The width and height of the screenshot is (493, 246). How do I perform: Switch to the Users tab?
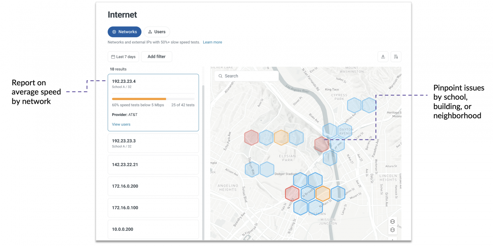click(157, 32)
